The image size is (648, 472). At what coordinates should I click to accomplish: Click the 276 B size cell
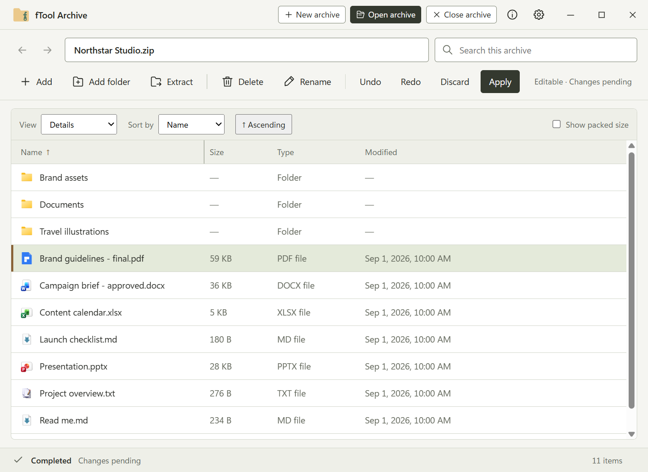pyautogui.click(x=220, y=393)
